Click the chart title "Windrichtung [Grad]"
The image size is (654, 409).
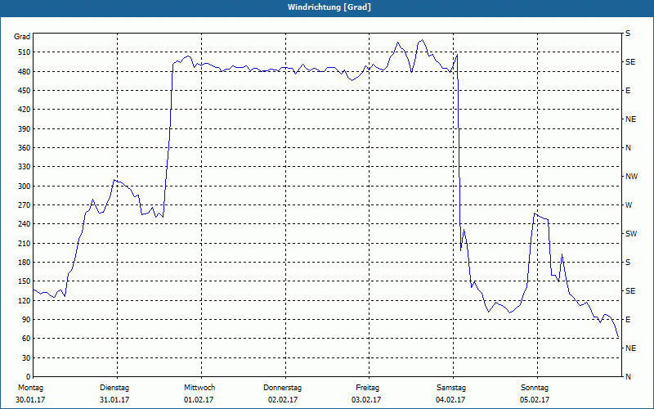click(x=329, y=7)
